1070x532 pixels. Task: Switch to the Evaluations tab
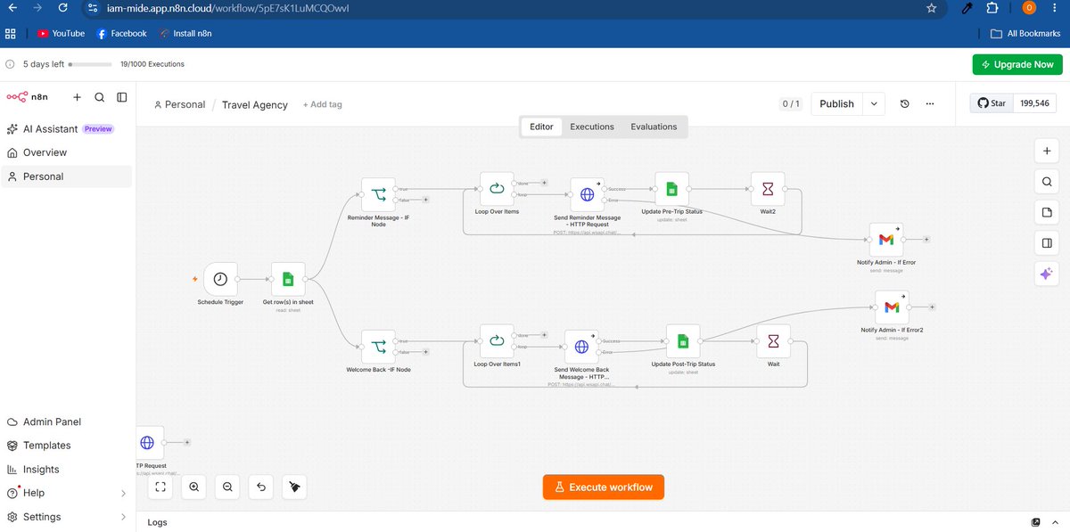tap(654, 127)
